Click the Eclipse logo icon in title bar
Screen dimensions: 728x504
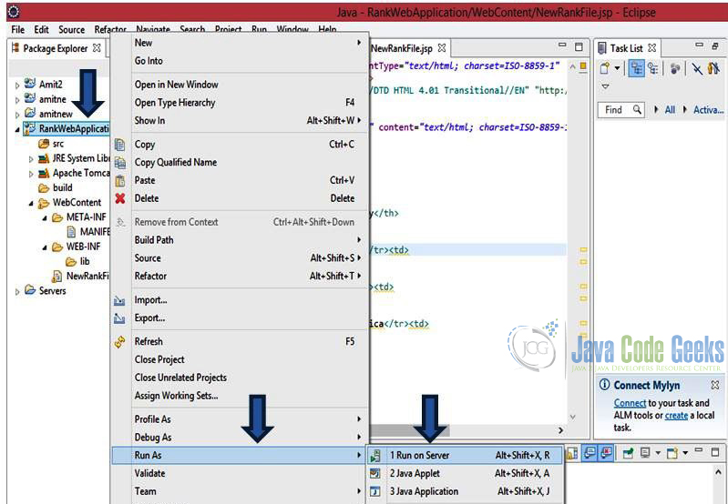[x=14, y=12]
